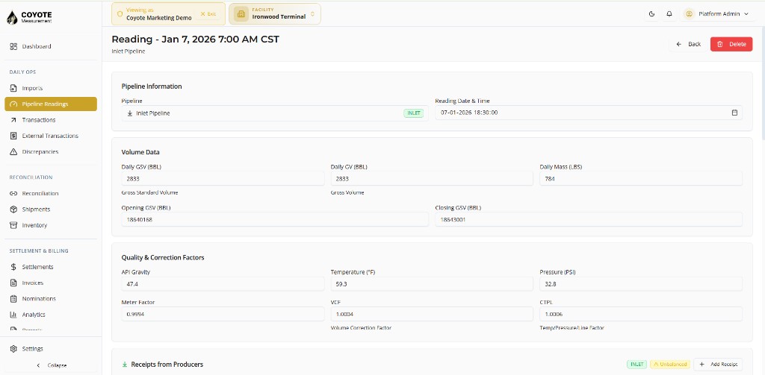Open the Ironwood Terminal facility selector
The height and width of the screenshot is (375, 765).
(275, 13)
